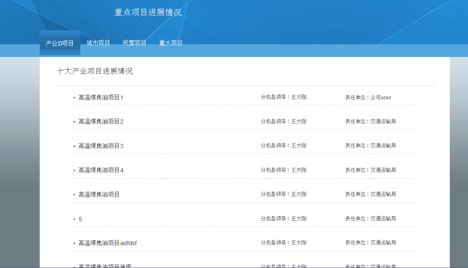Screen dimensions: 468x268
Task: Click 分包县领导 in 高温煤焦油项目3 row
Action: (x=283, y=145)
